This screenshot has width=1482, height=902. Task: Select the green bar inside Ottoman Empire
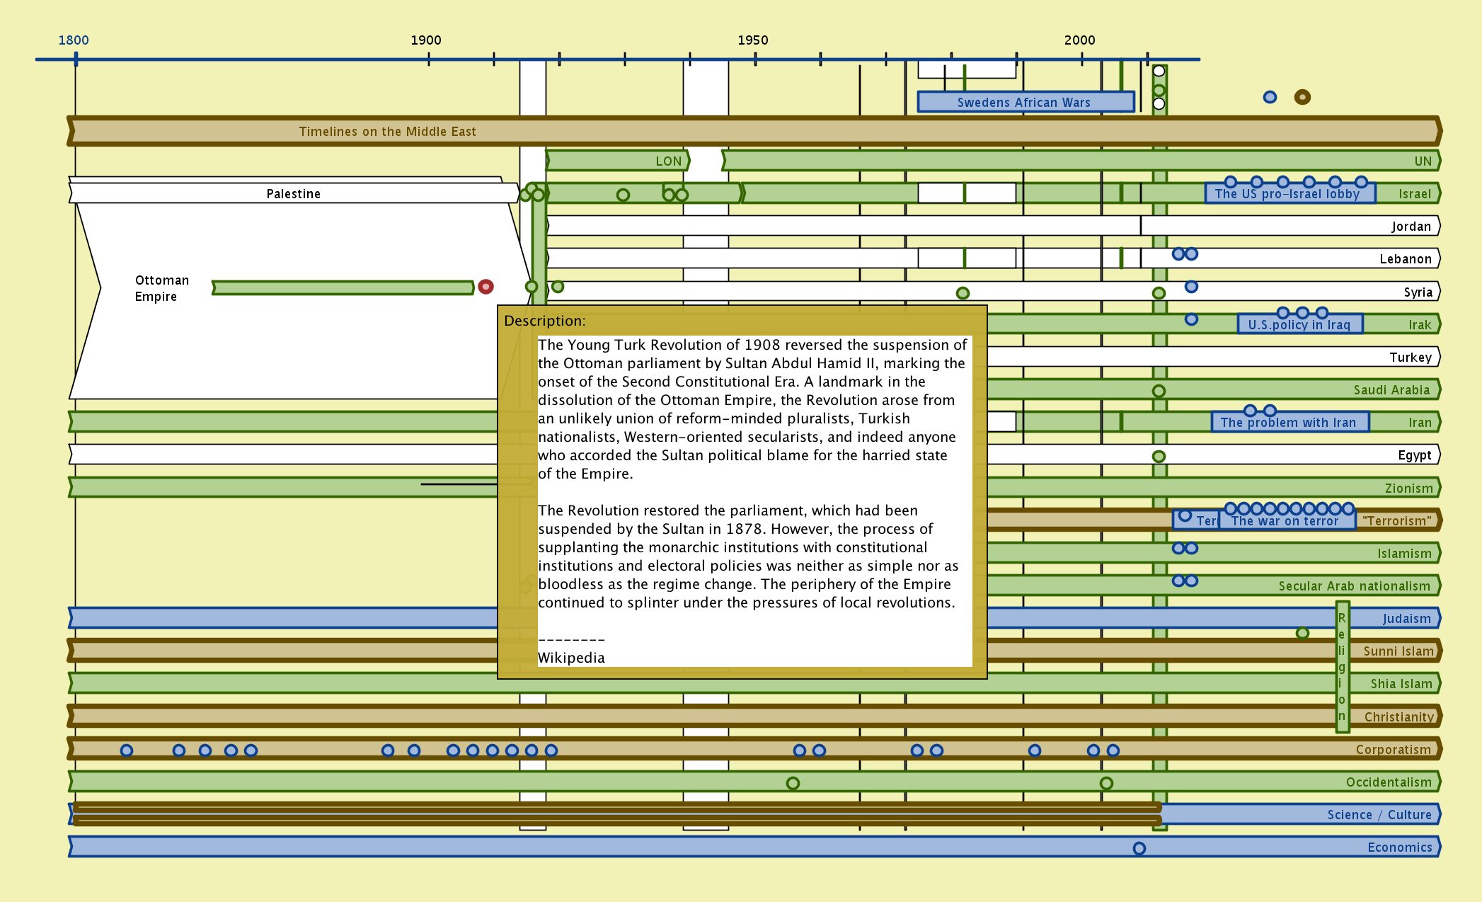point(343,287)
